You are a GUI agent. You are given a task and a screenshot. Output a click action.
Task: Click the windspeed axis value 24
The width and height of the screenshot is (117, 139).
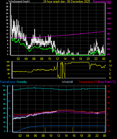coord(7,13)
